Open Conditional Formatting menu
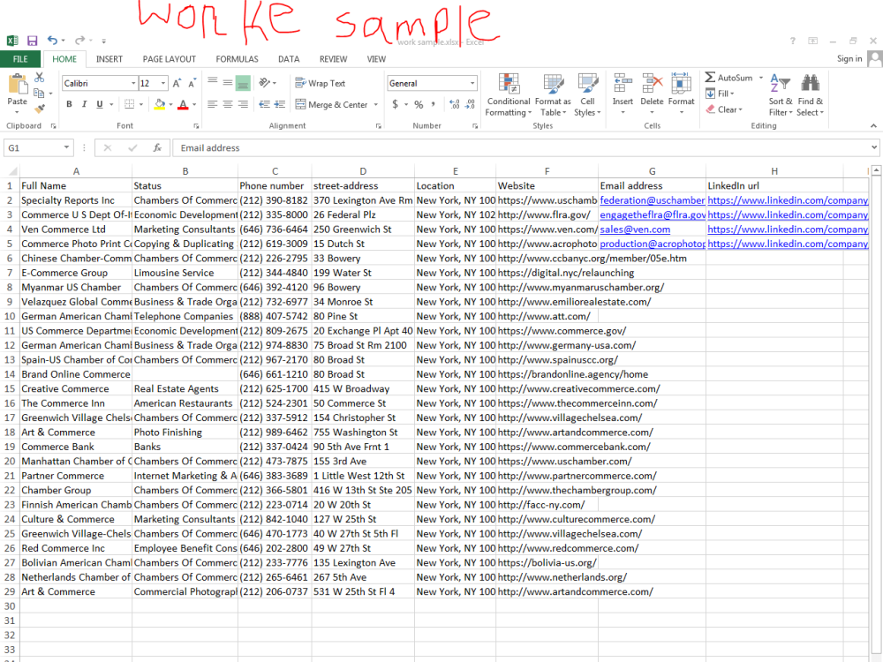 coord(509,95)
